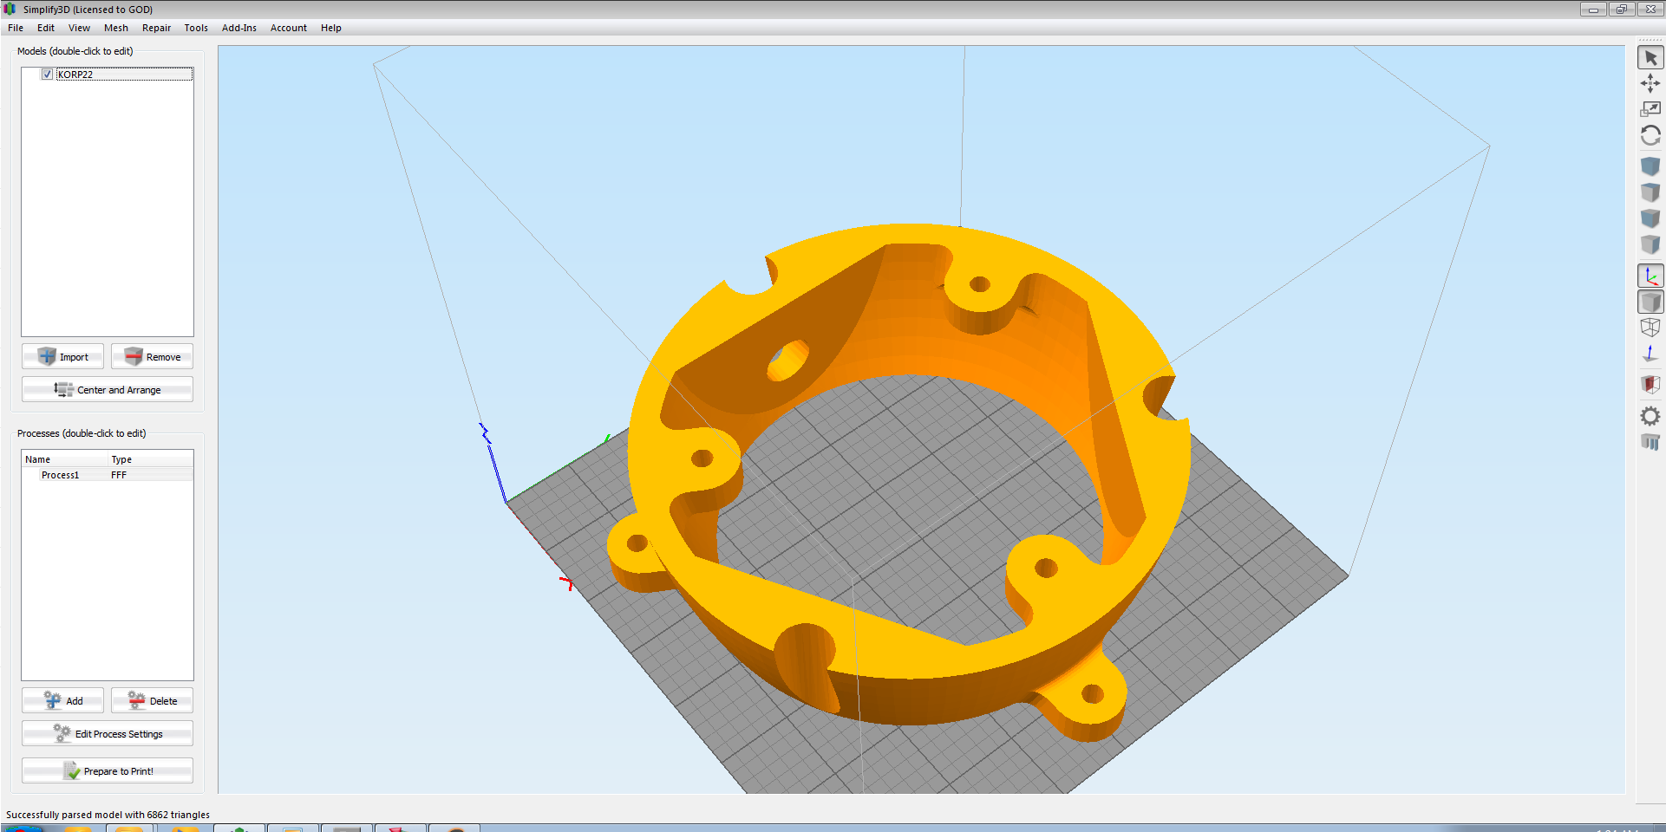Open the cross section view tool
Screen dimensions: 1666x832
click(1650, 384)
